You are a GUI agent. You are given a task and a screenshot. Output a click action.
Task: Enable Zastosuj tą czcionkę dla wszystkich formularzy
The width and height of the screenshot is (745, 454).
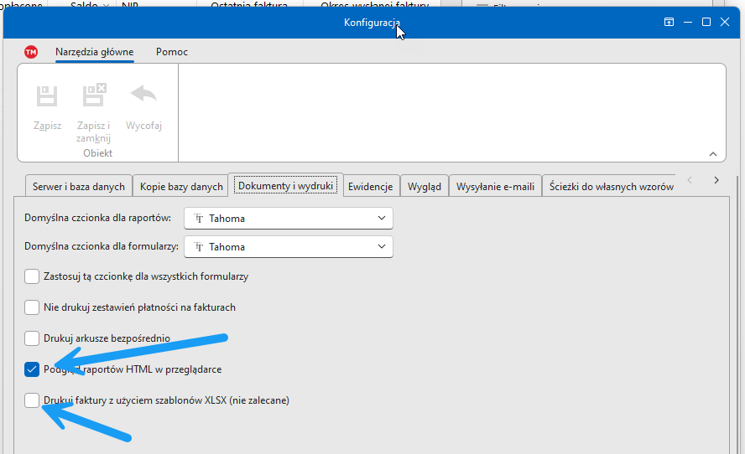[x=32, y=276]
